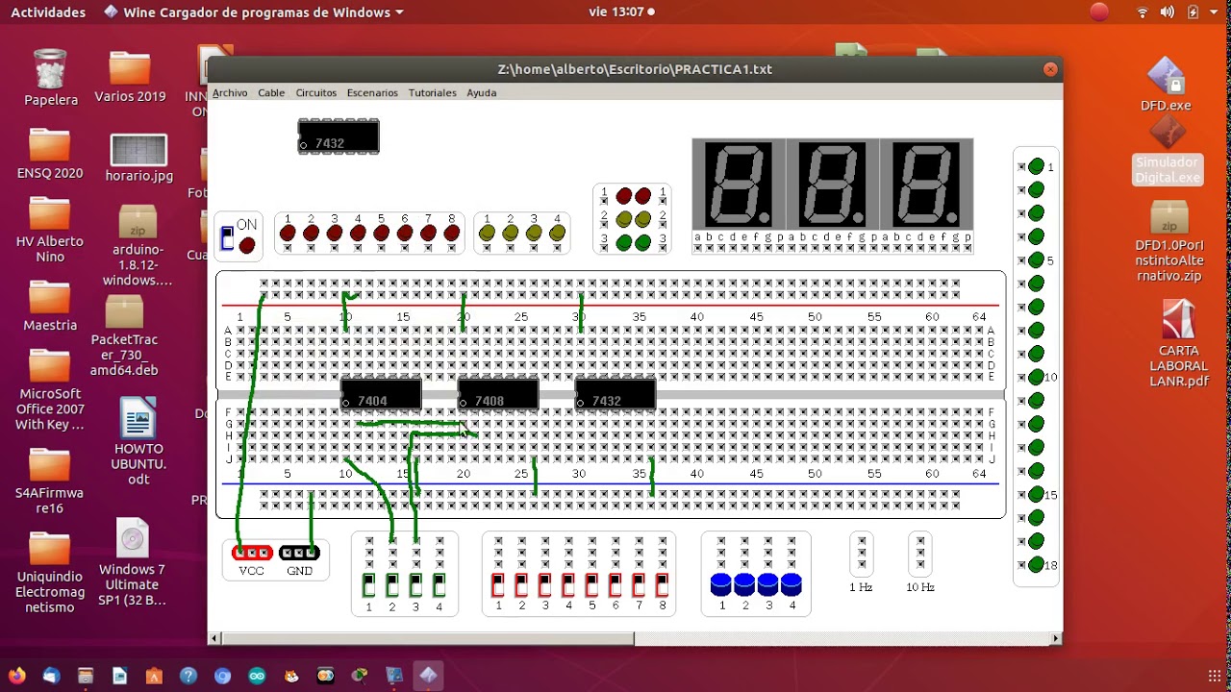Click the 10 Hz clock connector
This screenshot has width=1231, height=692.
click(x=920, y=554)
